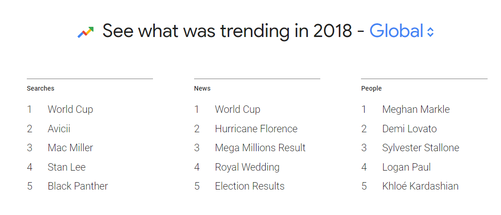The height and width of the screenshot is (215, 501).
Task: Open World Cup in Searches list
Action: click(x=70, y=110)
